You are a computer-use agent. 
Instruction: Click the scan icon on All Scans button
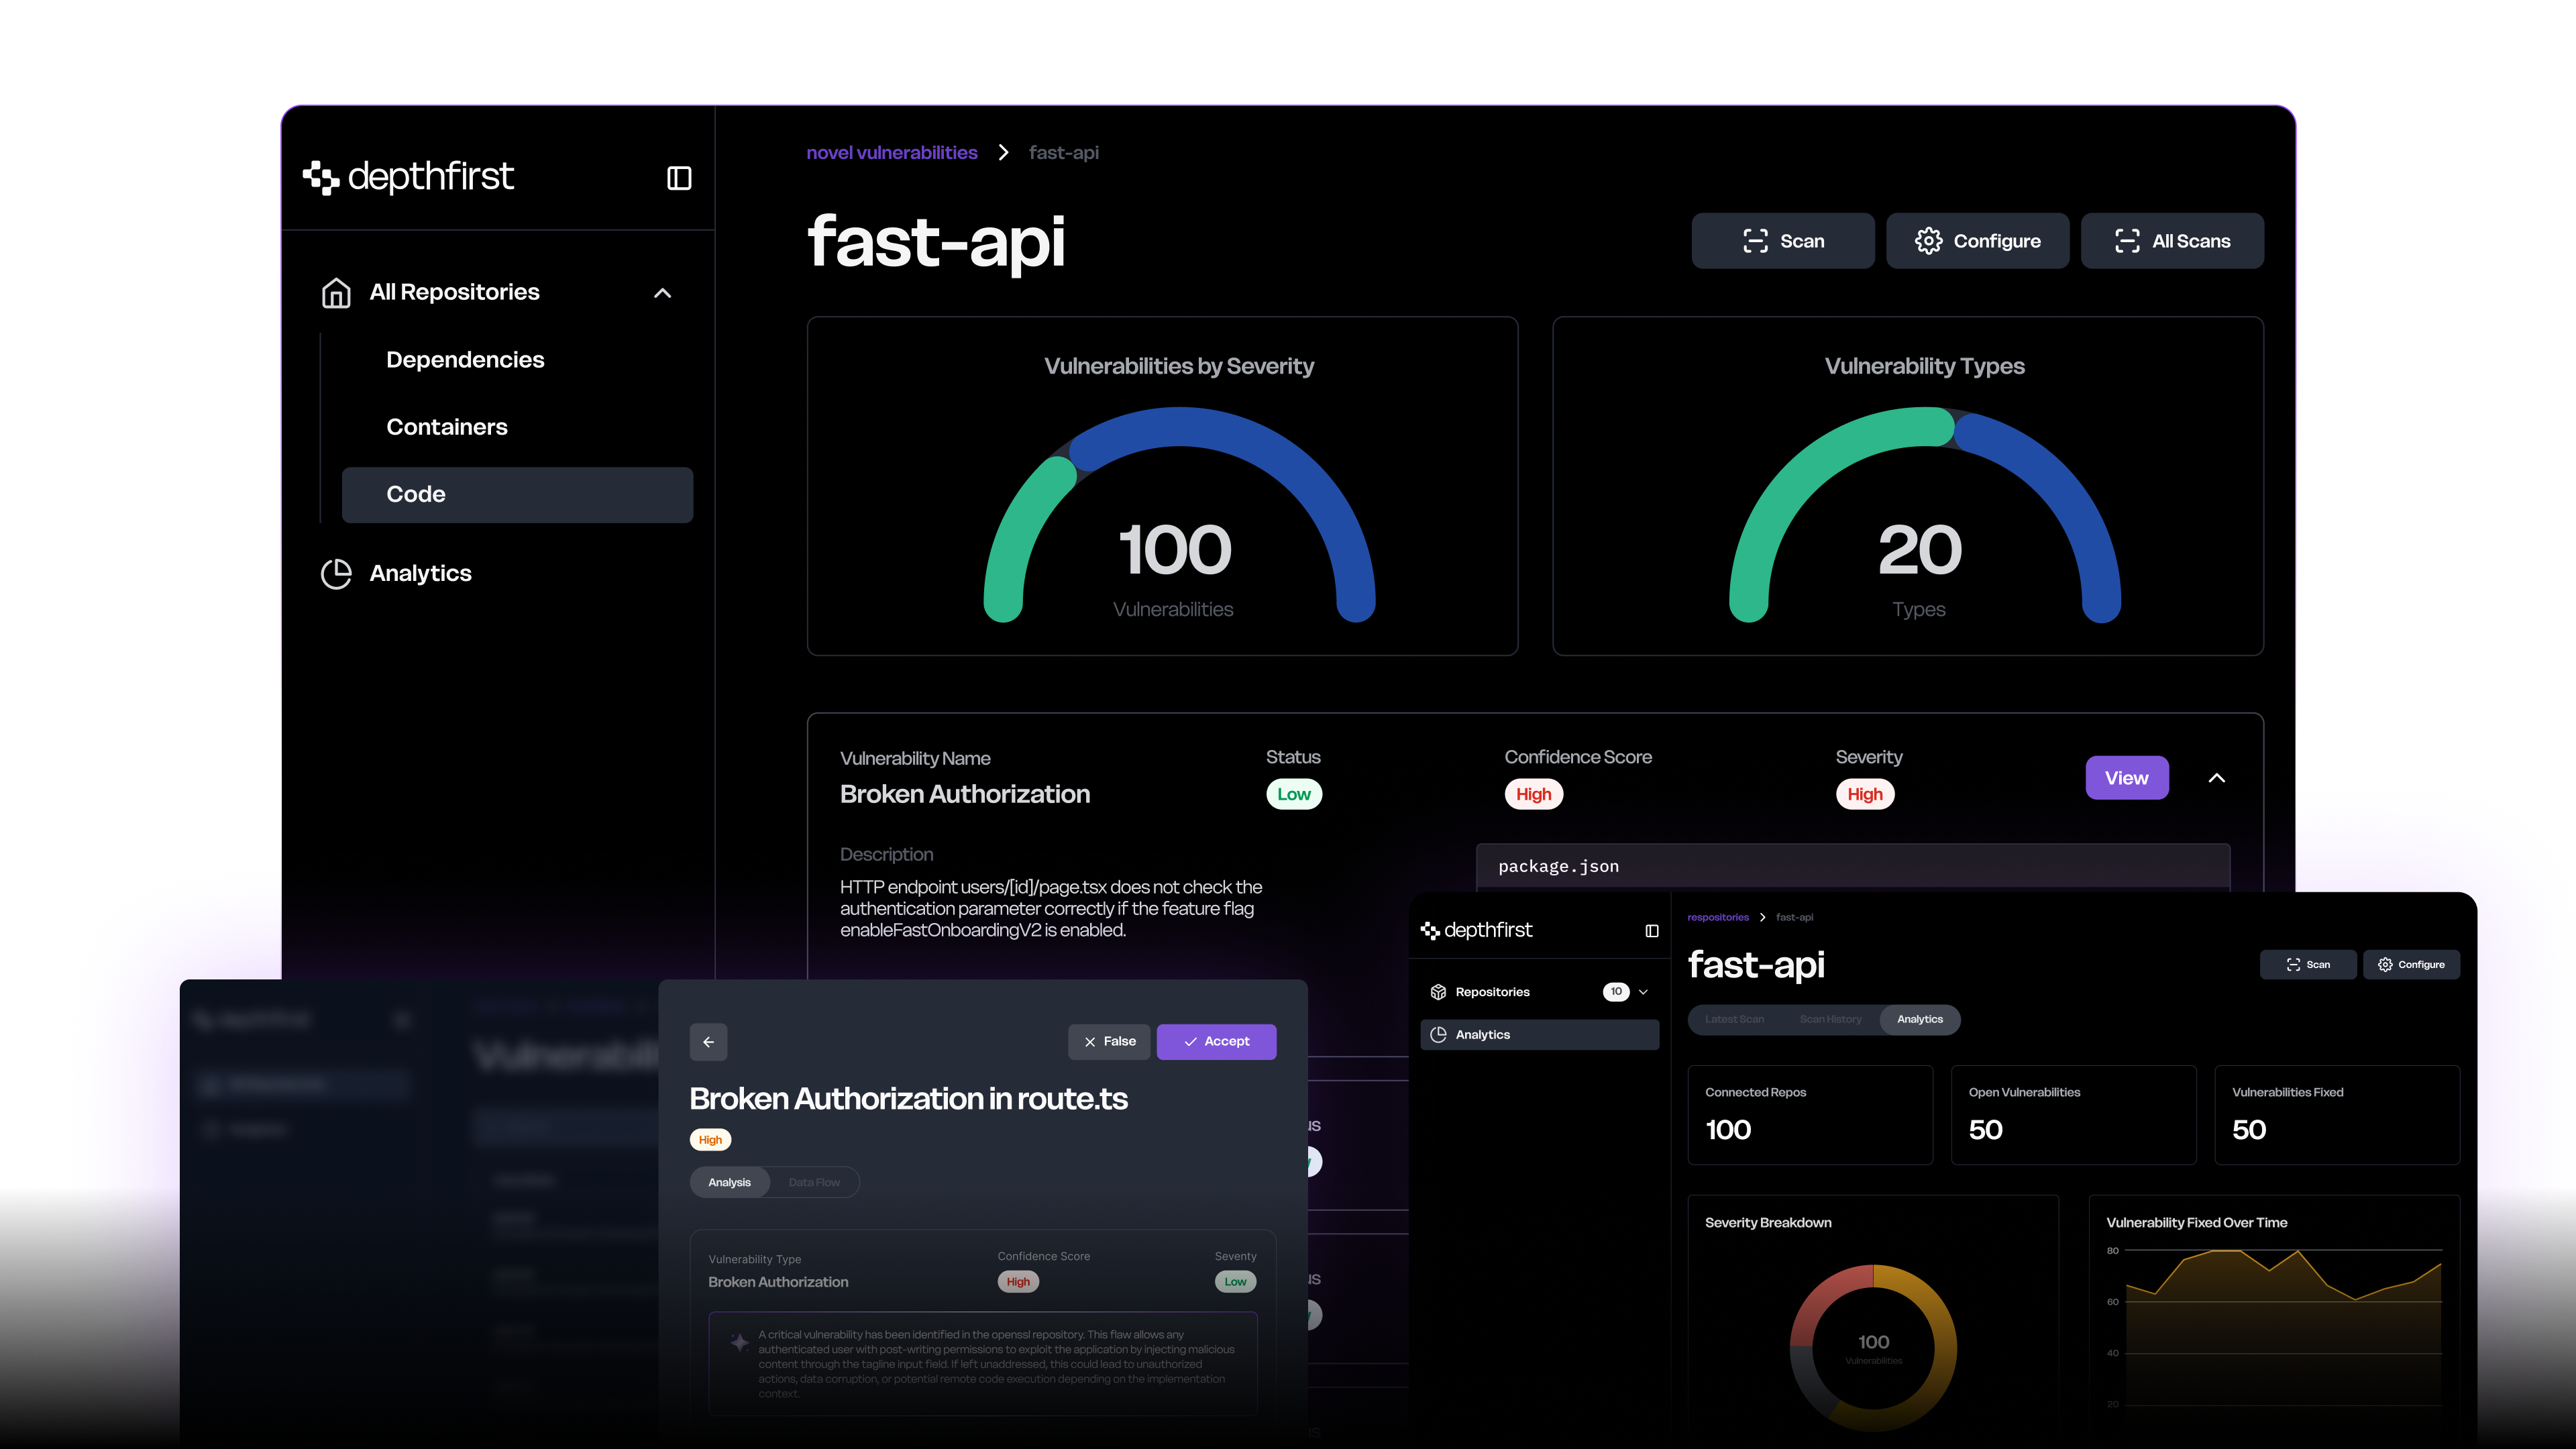click(x=2128, y=241)
